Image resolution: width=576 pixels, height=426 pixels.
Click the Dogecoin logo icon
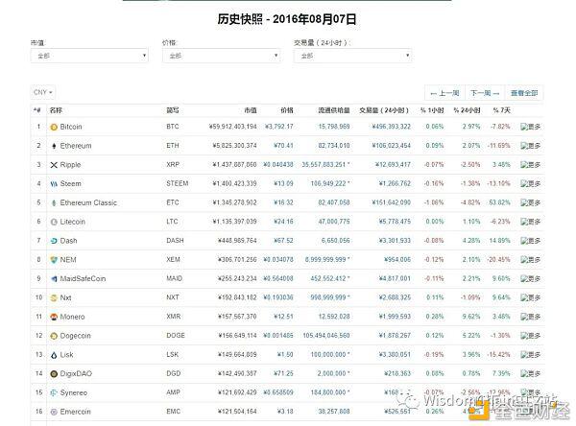[54, 336]
